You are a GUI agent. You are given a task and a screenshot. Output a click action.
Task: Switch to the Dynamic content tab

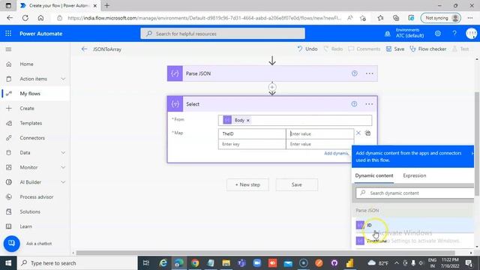374,175
